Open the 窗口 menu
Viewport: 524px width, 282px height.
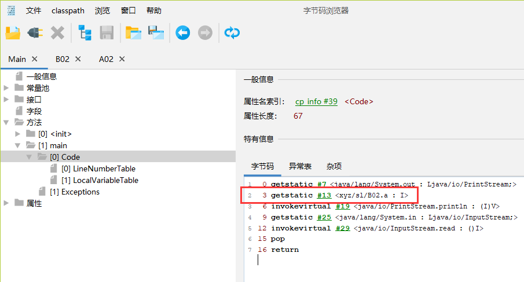(x=129, y=10)
